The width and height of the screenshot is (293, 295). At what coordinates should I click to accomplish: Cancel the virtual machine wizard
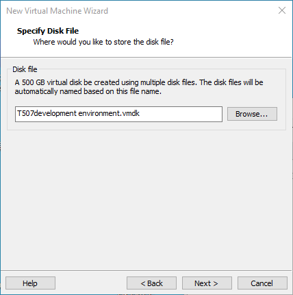click(x=262, y=283)
